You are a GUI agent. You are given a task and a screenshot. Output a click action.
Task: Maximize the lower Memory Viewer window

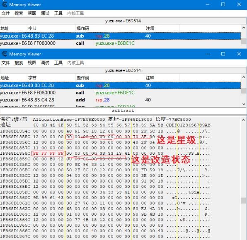tap(223, 54)
